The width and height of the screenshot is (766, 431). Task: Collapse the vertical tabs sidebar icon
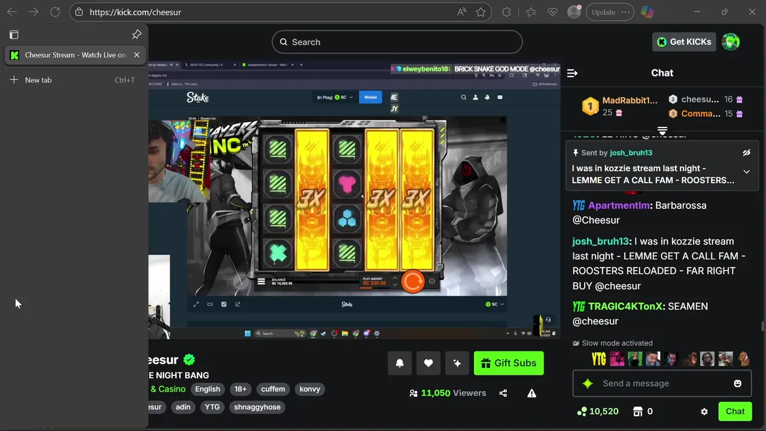point(14,35)
